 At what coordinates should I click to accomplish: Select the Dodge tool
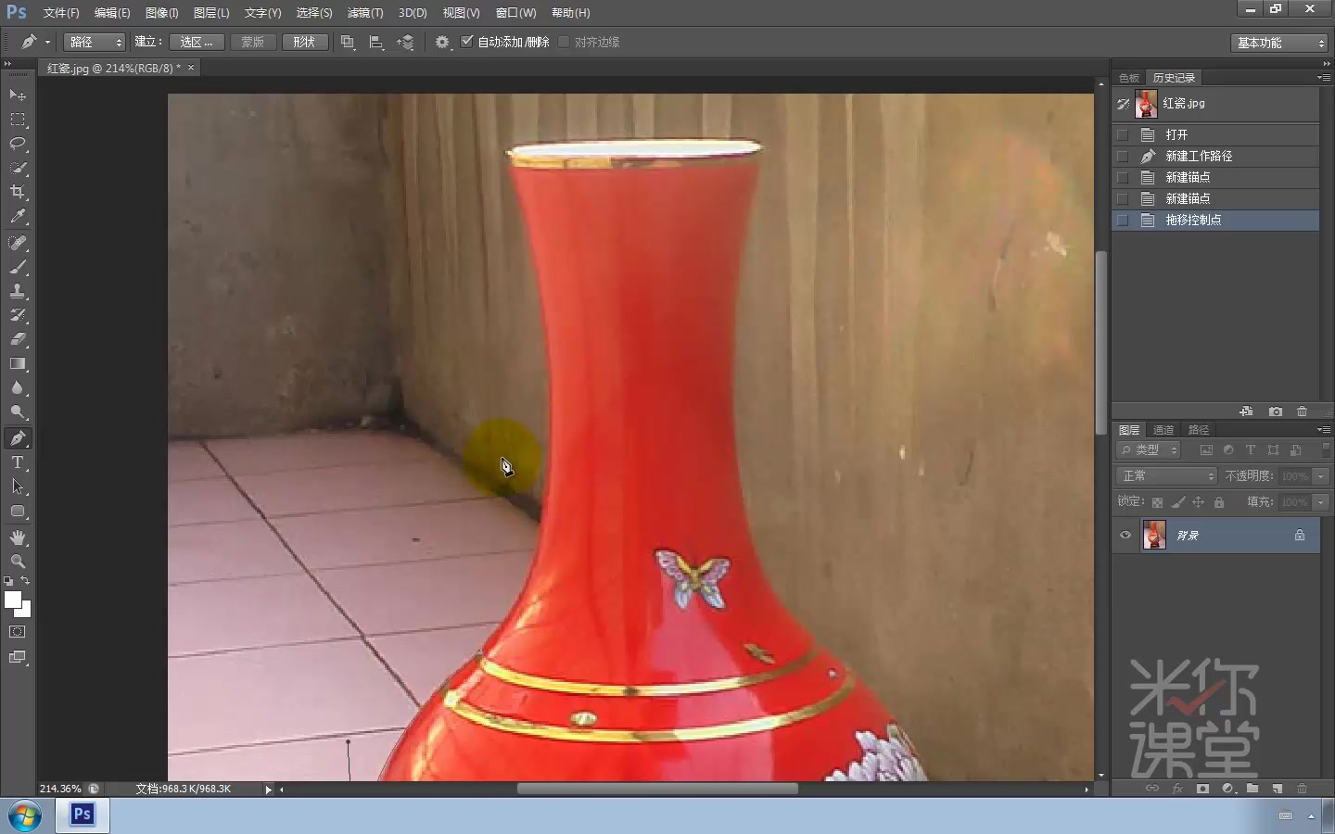[18, 411]
